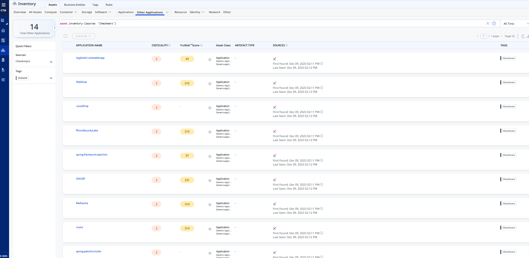Open the log4shell-vulnerable-app link
This screenshot has width=529, height=258.
pyautogui.click(x=90, y=58)
